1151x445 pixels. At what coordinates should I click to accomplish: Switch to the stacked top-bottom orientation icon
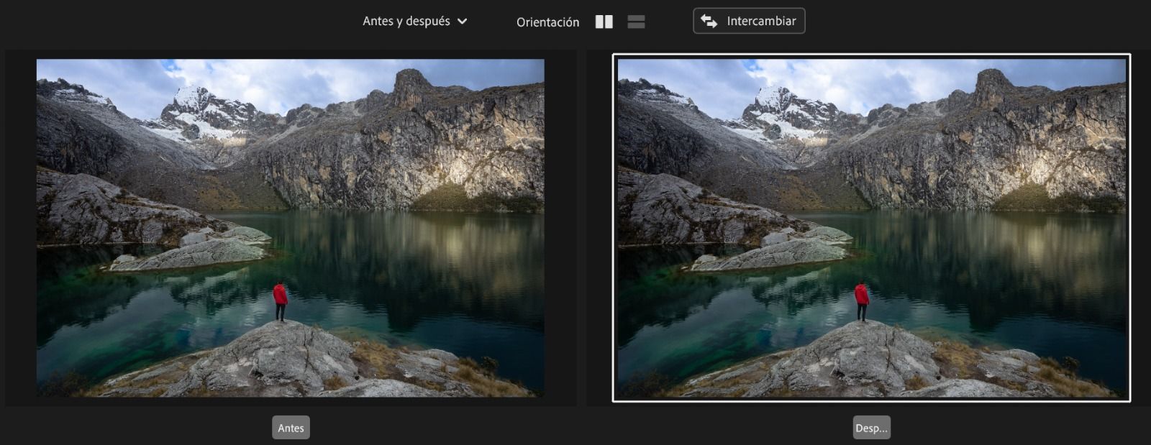click(x=636, y=22)
